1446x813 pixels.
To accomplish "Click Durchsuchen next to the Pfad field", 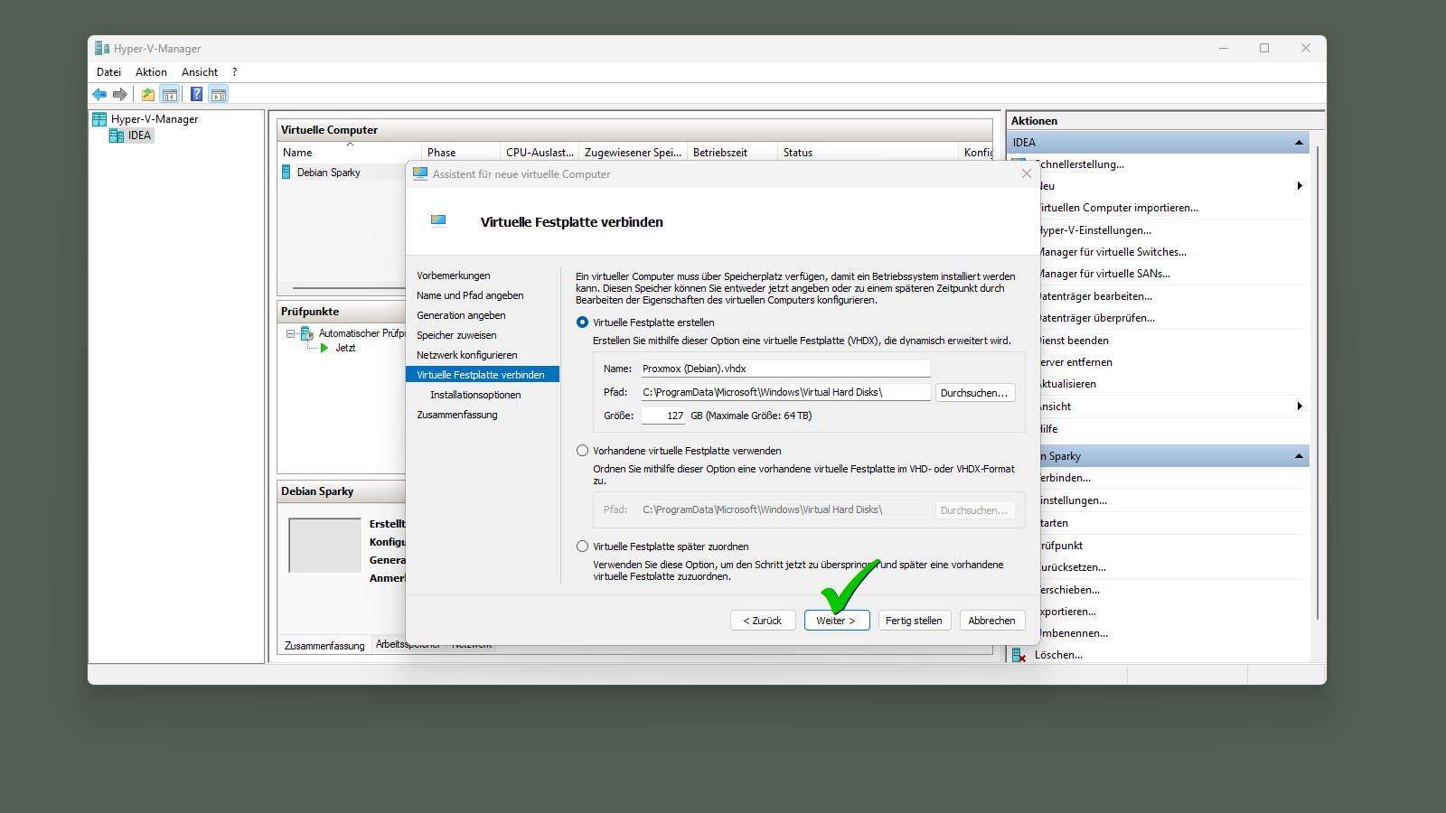I will click(x=974, y=393).
